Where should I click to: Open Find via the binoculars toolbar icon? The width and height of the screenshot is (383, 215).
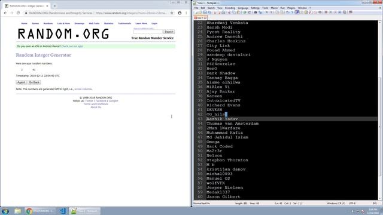[256, 12]
